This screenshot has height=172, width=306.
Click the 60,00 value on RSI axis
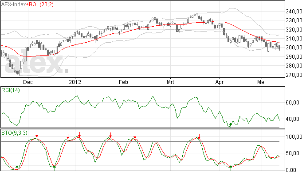(292, 103)
